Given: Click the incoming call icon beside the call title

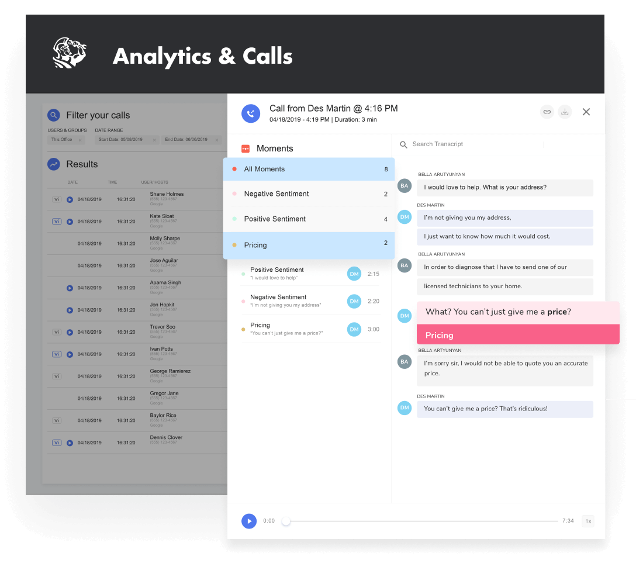Looking at the screenshot, I should point(251,113).
